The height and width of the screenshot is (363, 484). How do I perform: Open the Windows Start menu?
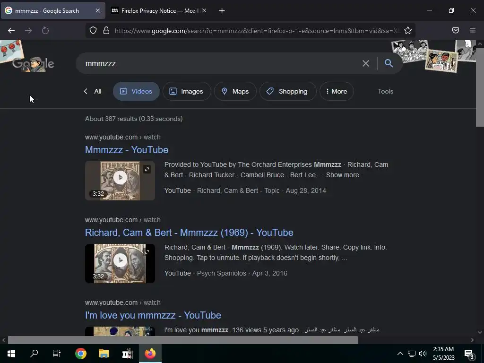click(x=11, y=354)
